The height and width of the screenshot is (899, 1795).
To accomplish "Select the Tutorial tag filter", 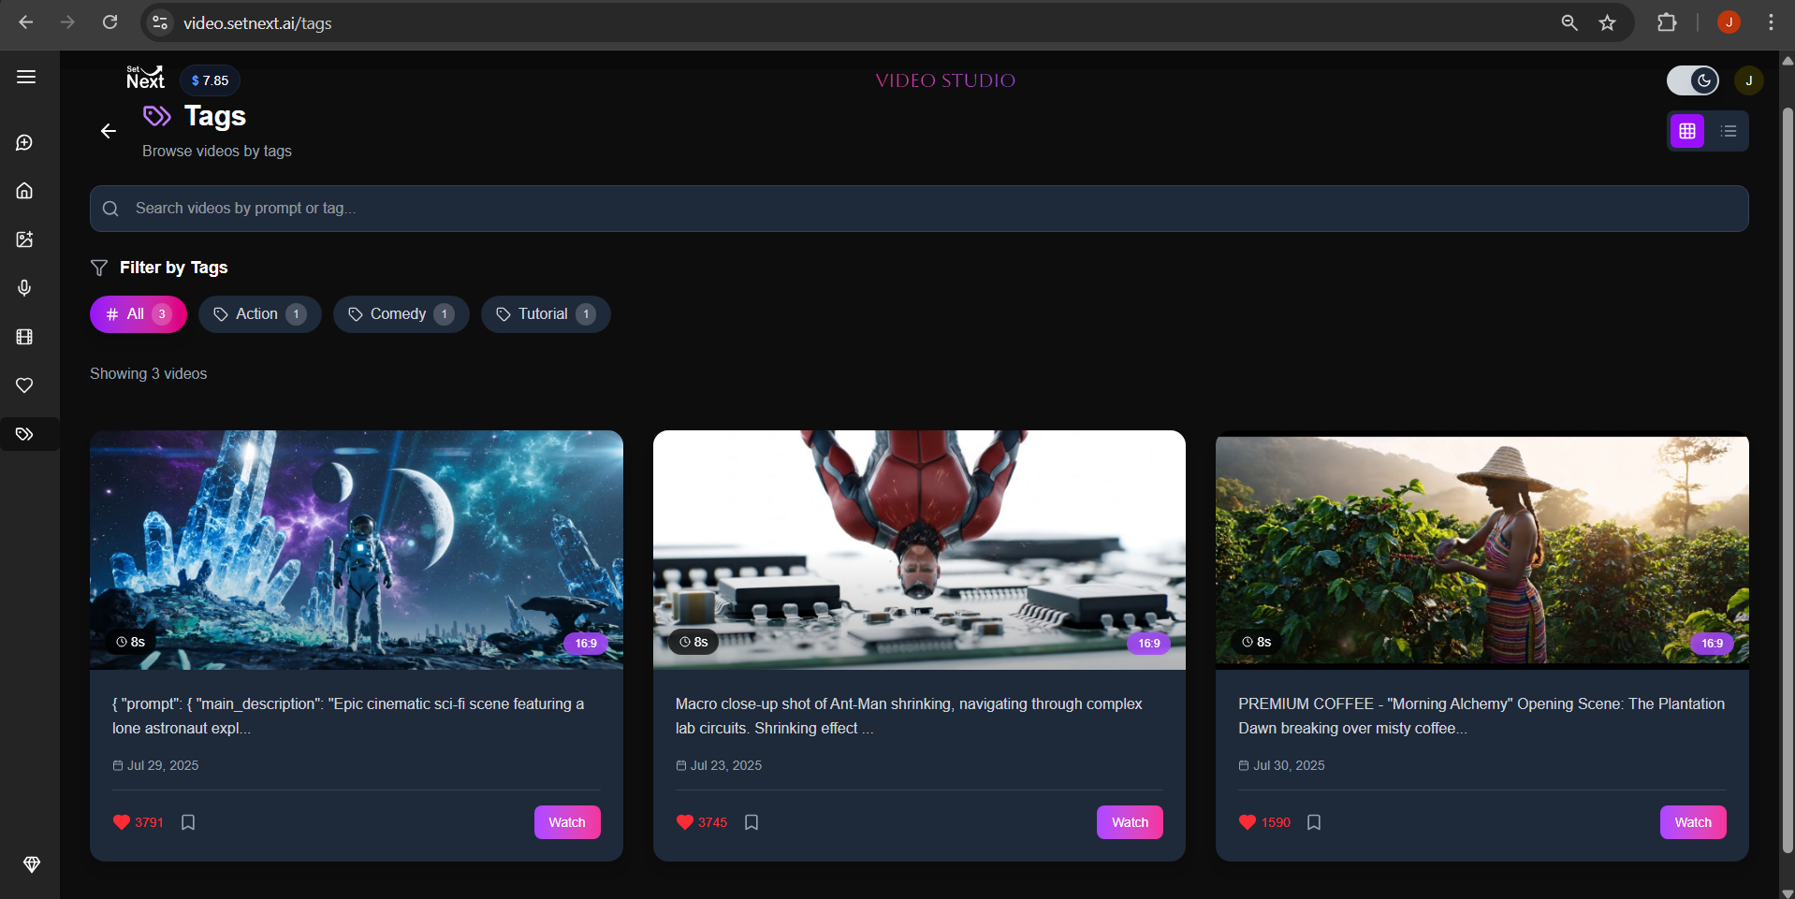I will 545,314.
